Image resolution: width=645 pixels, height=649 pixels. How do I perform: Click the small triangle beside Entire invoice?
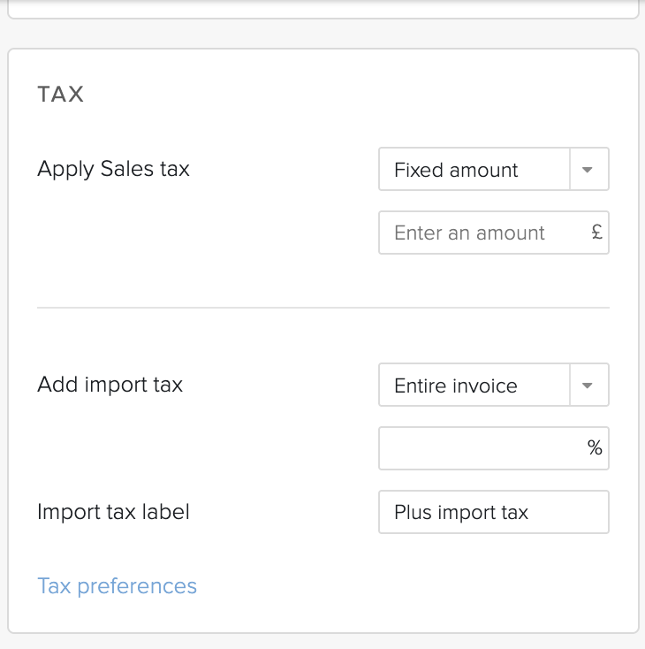click(x=587, y=386)
